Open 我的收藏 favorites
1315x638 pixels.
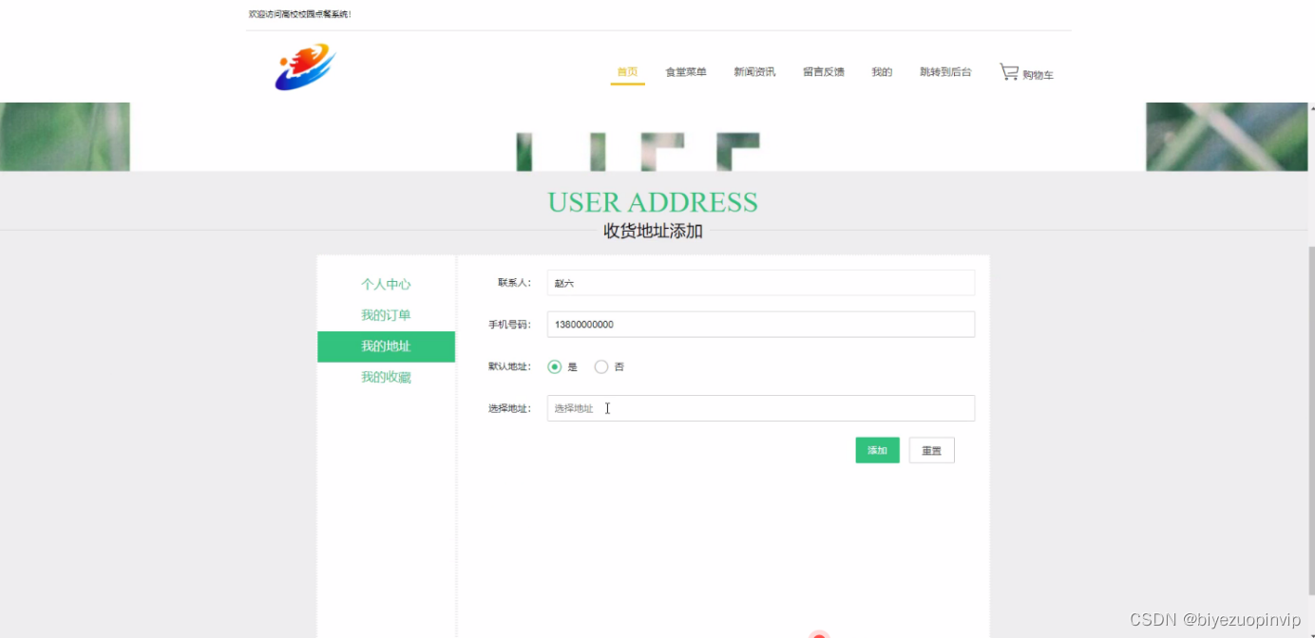pyautogui.click(x=386, y=376)
